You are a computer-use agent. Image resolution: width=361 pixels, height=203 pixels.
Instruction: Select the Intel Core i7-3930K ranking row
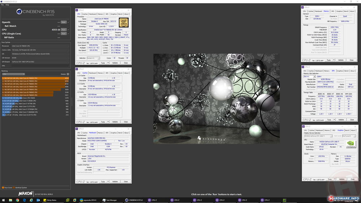click(x=35, y=101)
